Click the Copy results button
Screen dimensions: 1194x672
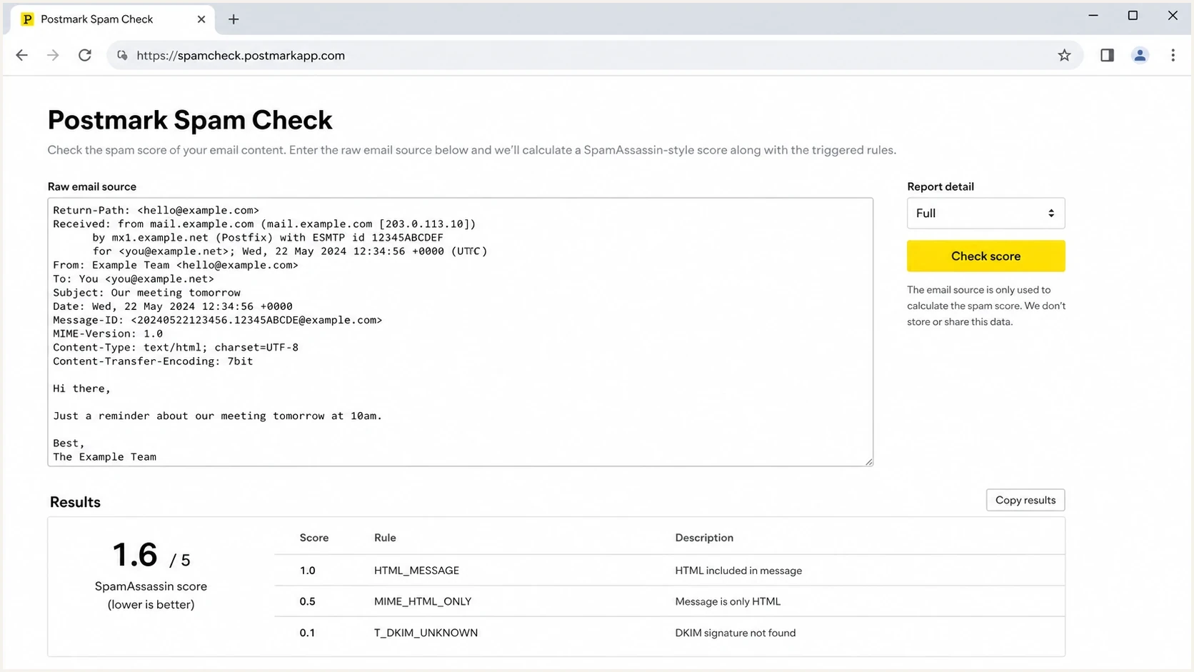pyautogui.click(x=1025, y=500)
